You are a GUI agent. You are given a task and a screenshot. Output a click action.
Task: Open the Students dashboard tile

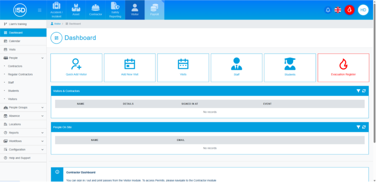pos(290,67)
